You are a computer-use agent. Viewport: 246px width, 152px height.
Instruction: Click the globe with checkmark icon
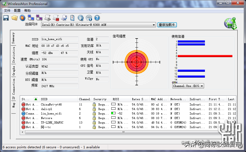tap(81, 18)
